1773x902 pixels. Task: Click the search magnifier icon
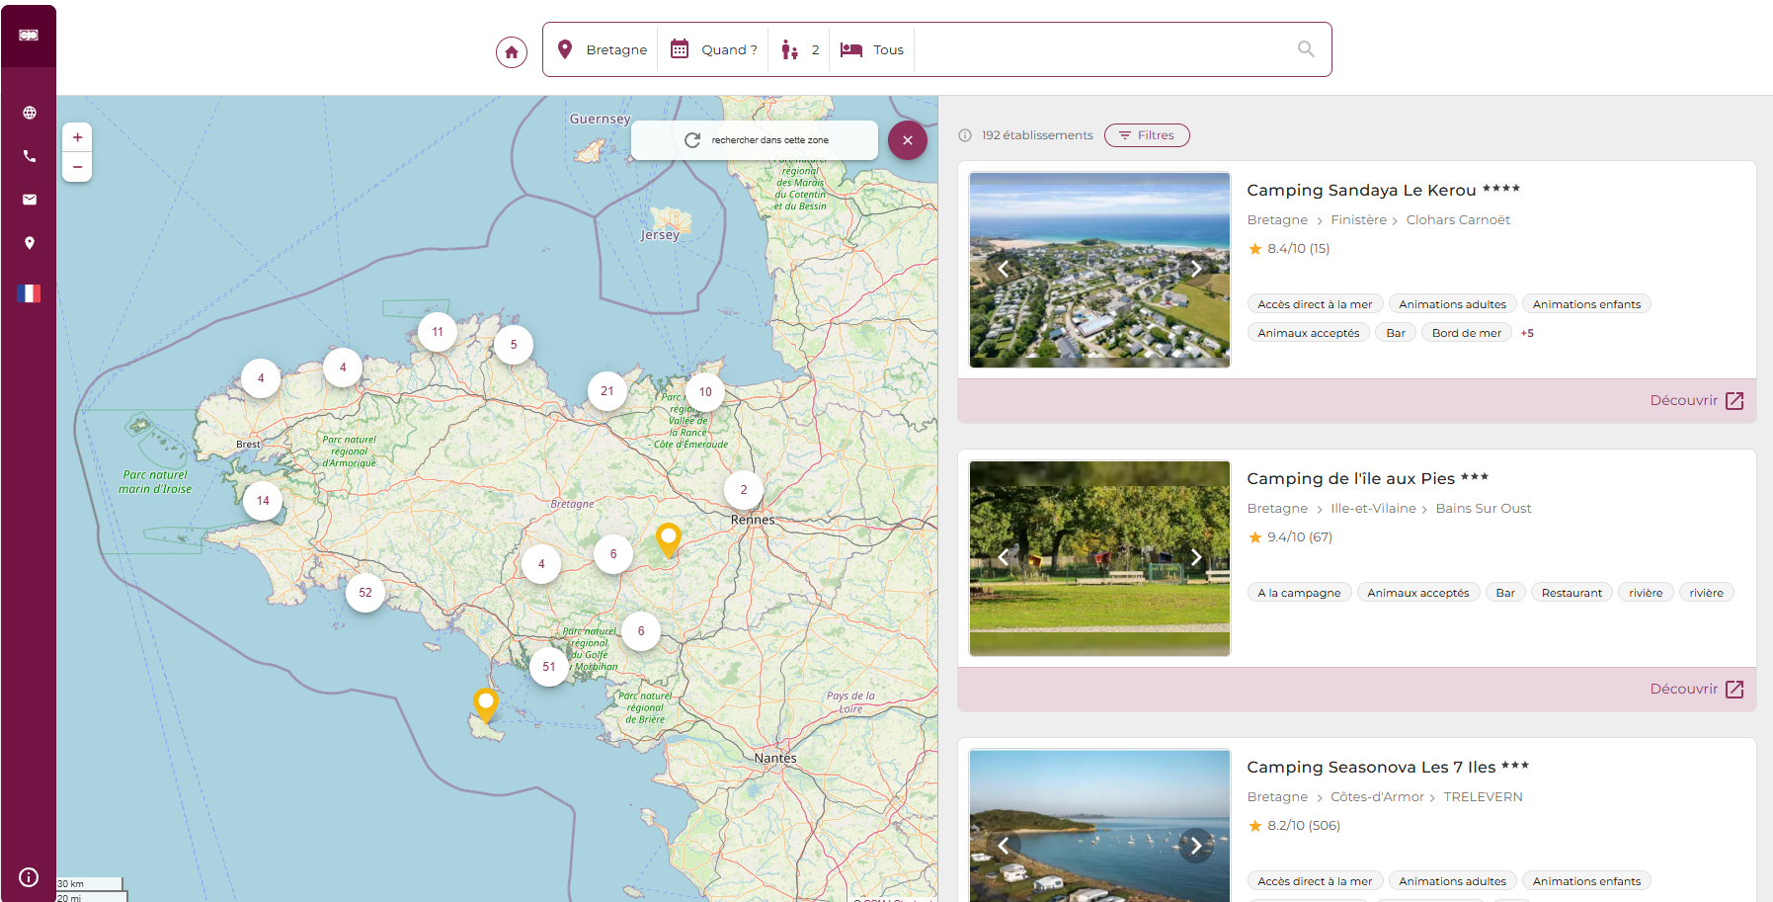tap(1306, 49)
